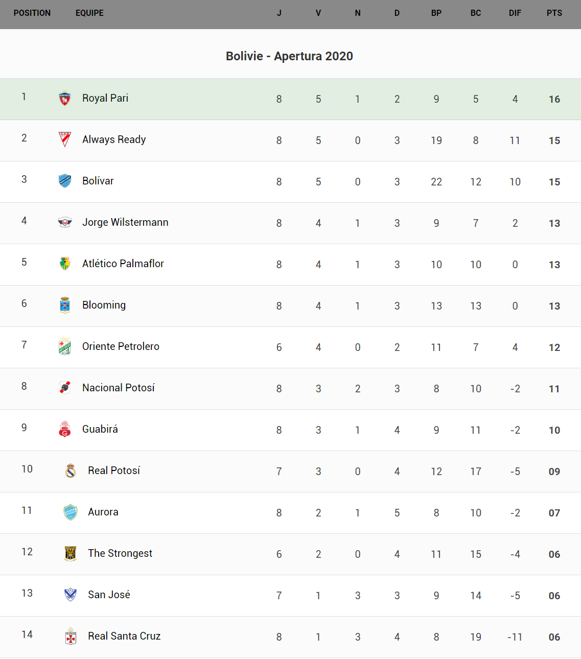The height and width of the screenshot is (659, 581).
Task: Sort by the PTS column header
Action: (554, 13)
